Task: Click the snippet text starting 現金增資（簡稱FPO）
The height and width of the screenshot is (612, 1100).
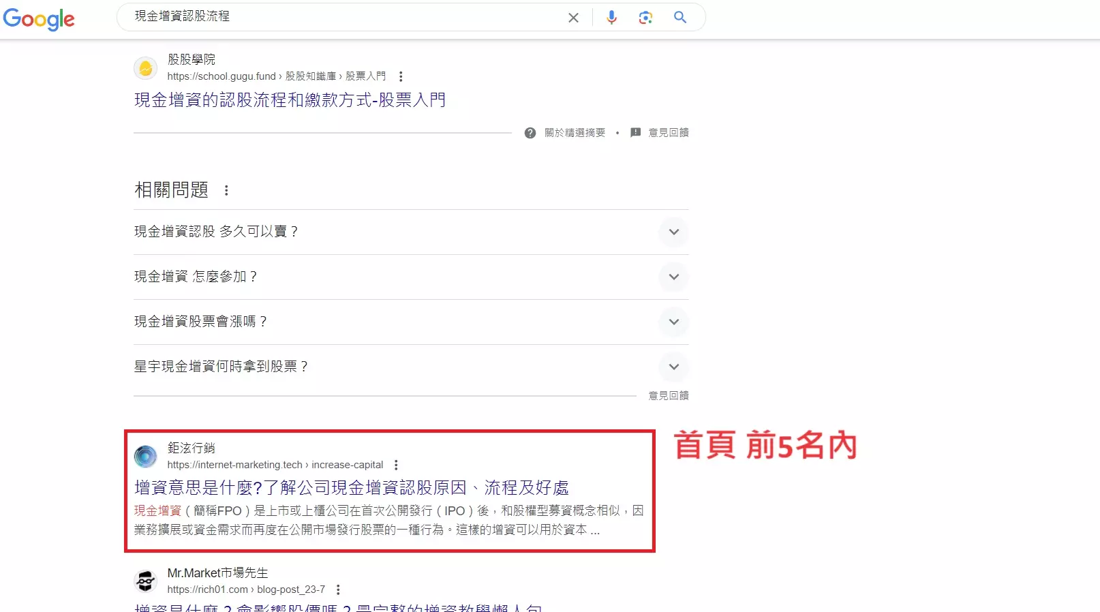Action: [x=388, y=520]
